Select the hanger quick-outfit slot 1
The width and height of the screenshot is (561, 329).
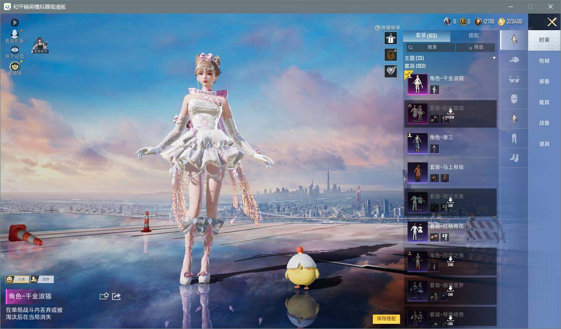point(390,38)
